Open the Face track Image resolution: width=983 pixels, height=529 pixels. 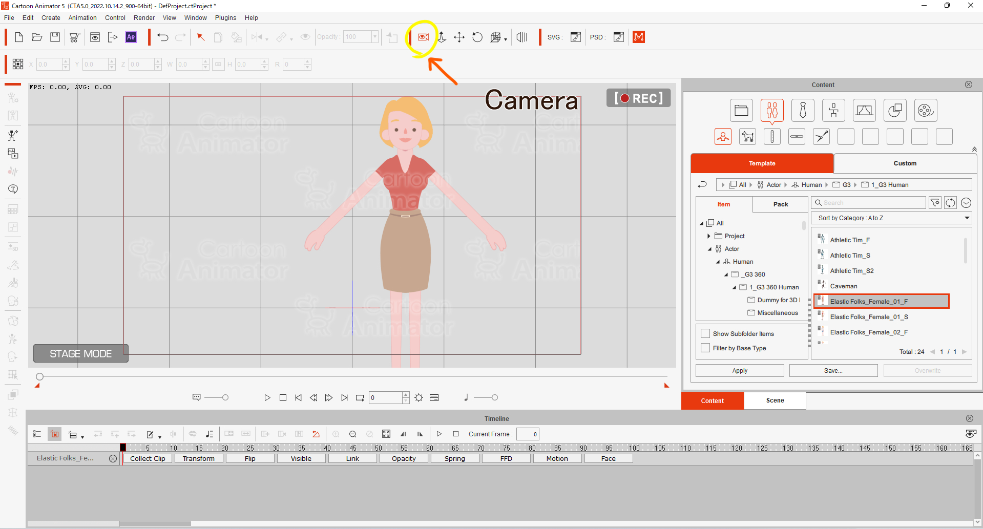click(x=609, y=458)
